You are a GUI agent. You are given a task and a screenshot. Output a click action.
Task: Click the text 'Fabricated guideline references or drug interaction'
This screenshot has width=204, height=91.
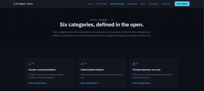[x=101, y=75]
